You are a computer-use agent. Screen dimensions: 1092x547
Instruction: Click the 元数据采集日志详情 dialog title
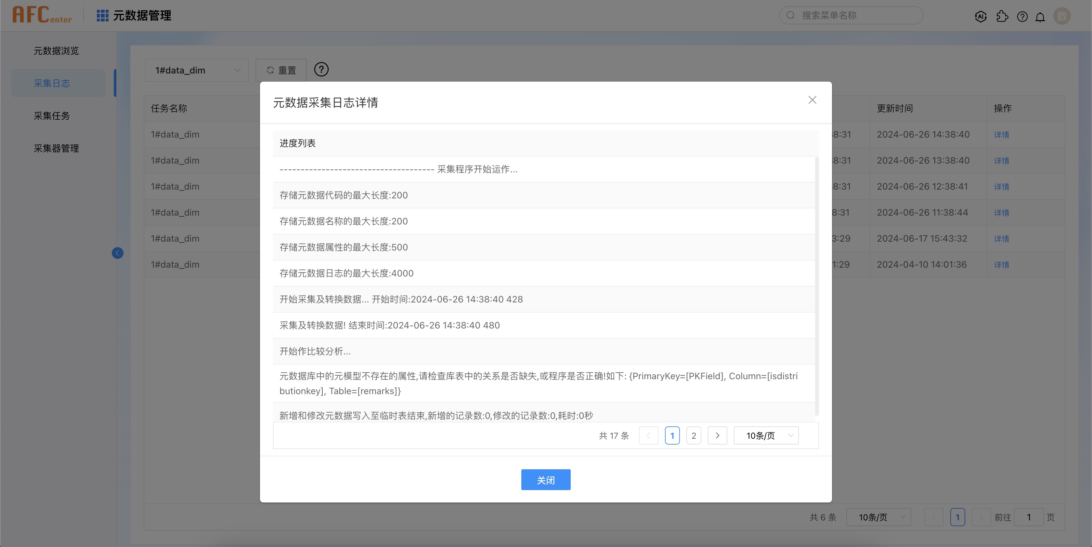[325, 103]
